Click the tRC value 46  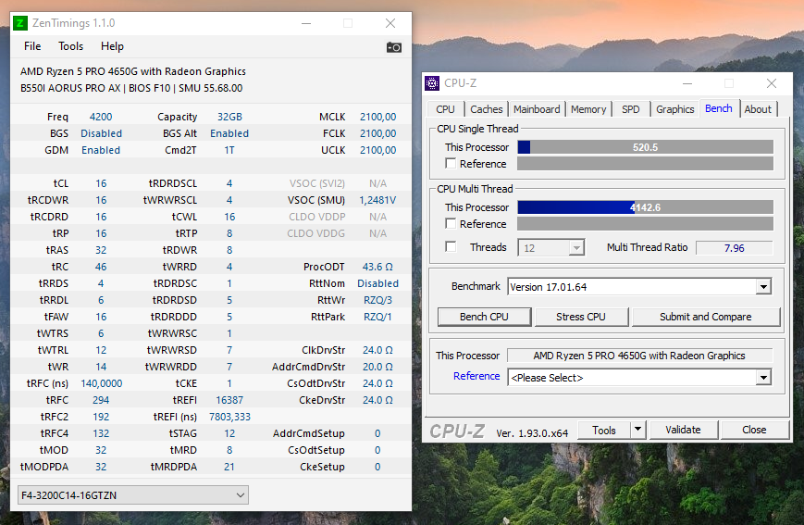pyautogui.click(x=101, y=267)
